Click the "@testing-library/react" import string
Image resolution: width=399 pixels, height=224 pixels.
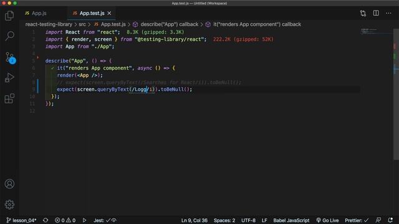point(169,39)
